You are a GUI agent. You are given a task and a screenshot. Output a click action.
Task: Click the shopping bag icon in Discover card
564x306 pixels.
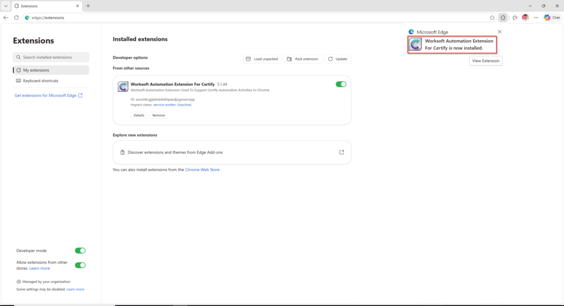click(122, 152)
